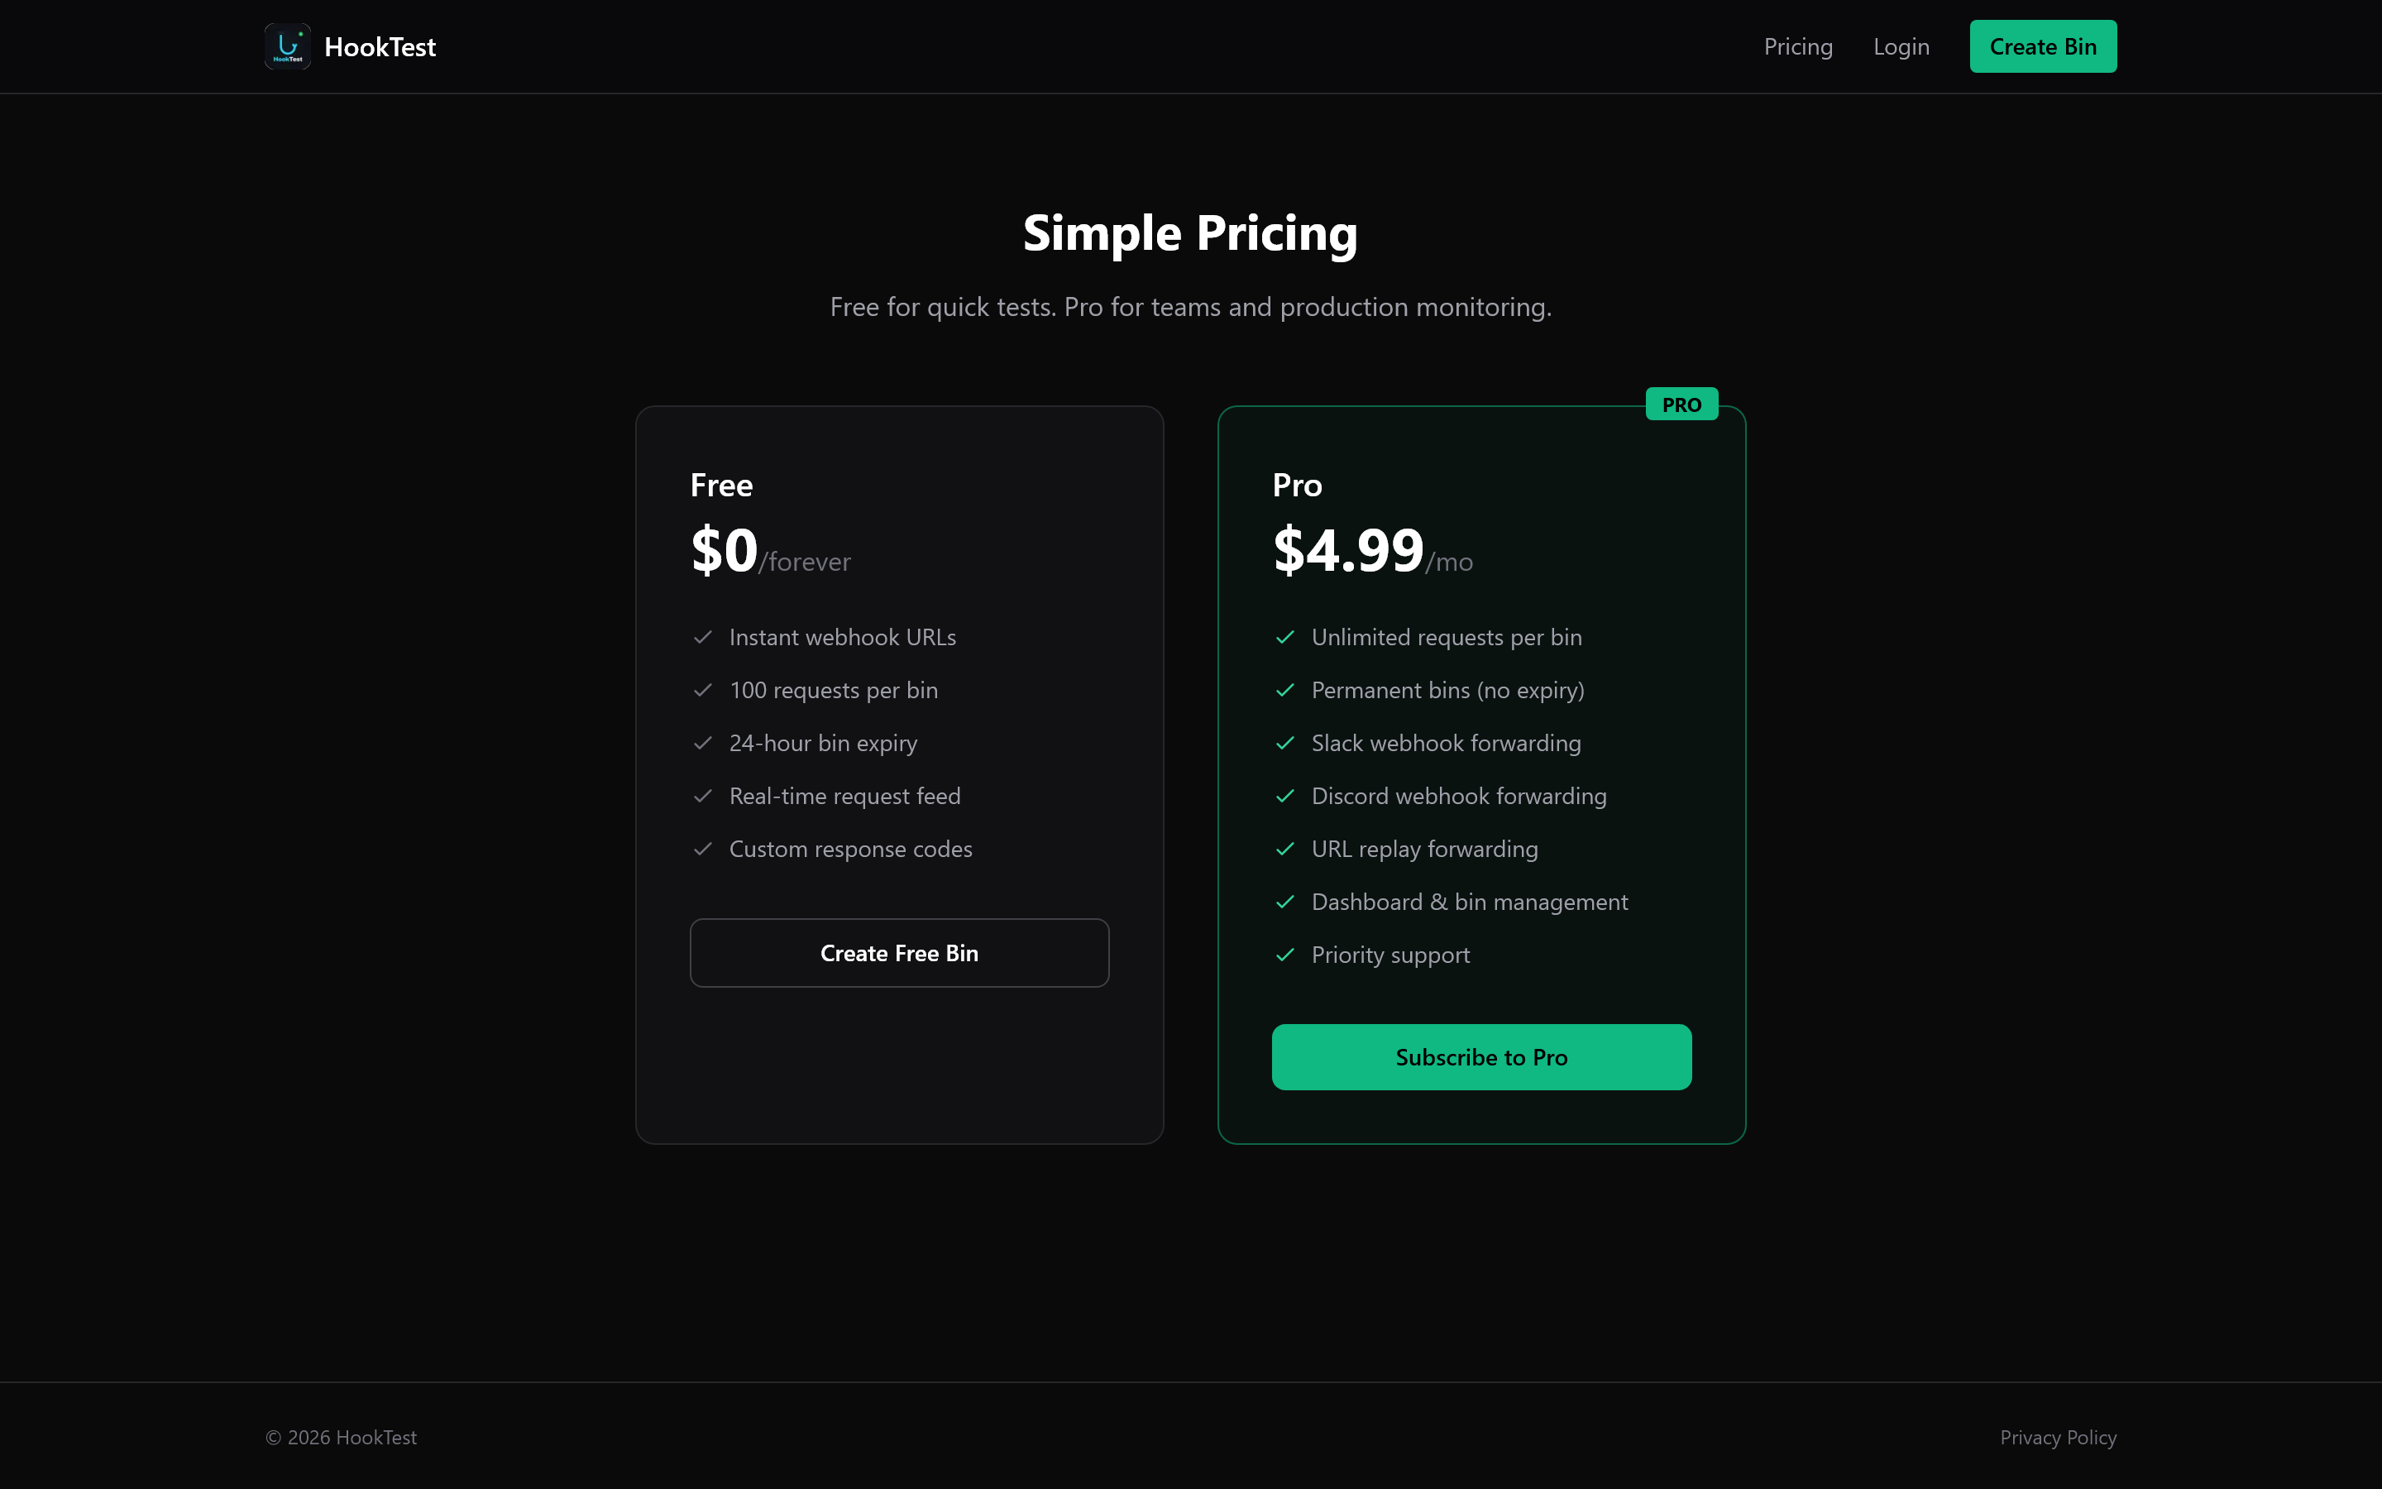Click the Create Bin button
The image size is (2382, 1489).
pos(2042,45)
